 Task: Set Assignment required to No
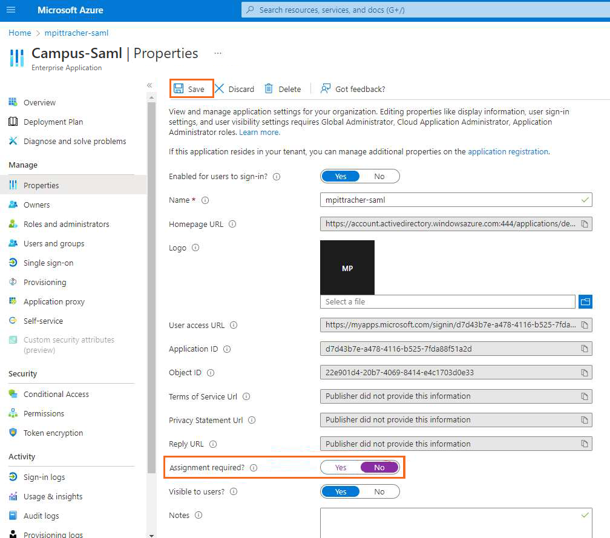(379, 468)
